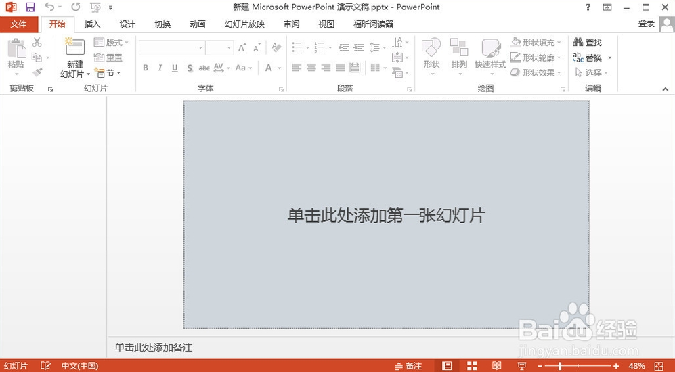Open the 幻灯片放映 tab

(x=244, y=24)
